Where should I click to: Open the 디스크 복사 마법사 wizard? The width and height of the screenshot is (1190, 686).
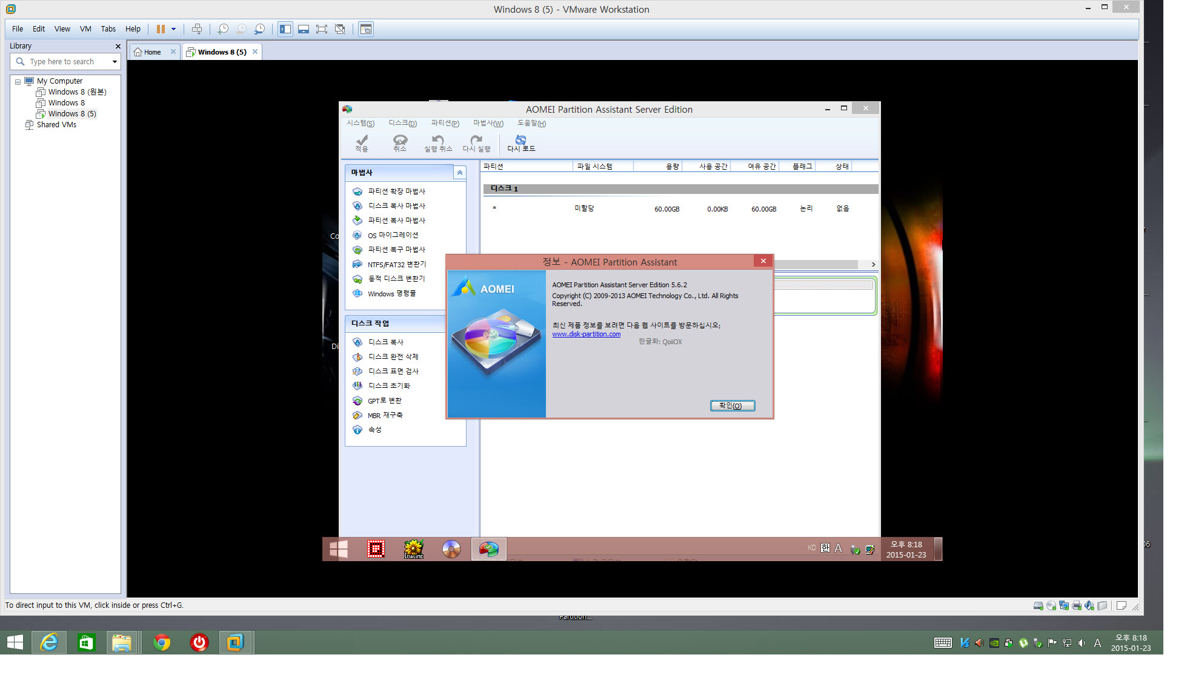pyautogui.click(x=396, y=206)
